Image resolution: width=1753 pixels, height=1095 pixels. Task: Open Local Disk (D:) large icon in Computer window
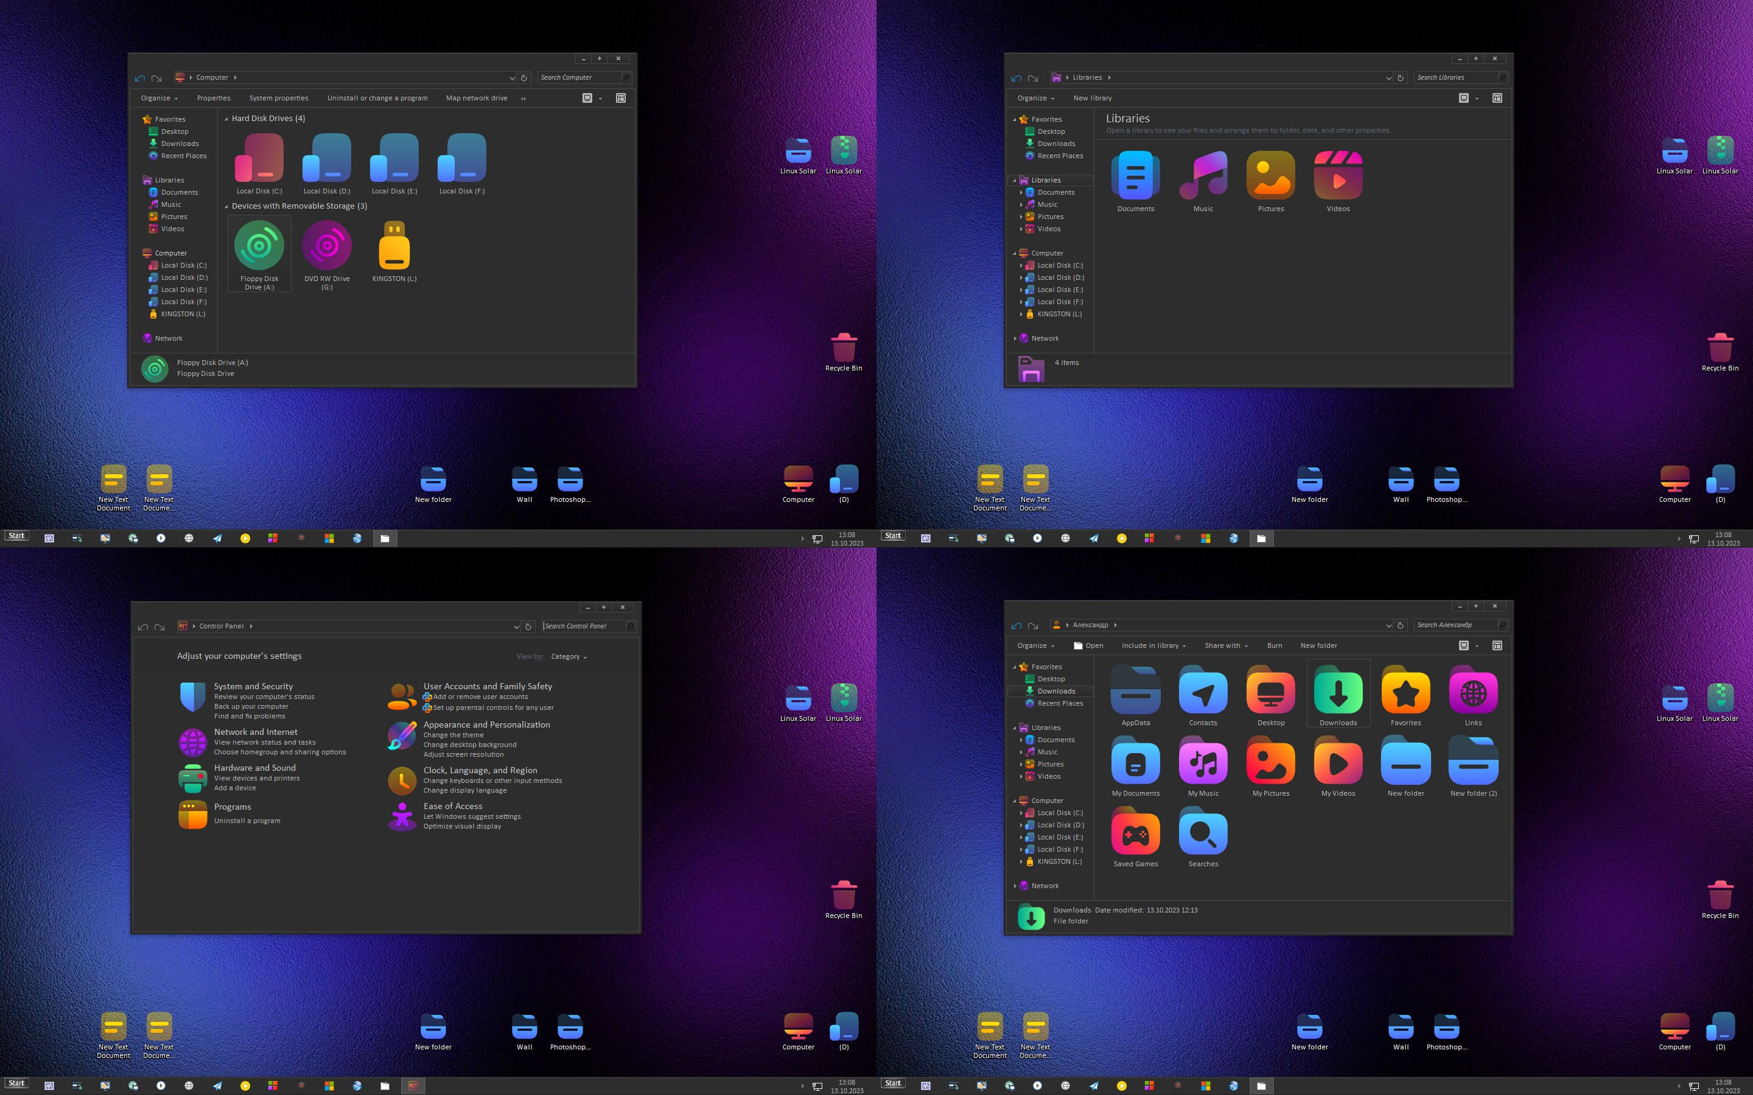click(327, 158)
